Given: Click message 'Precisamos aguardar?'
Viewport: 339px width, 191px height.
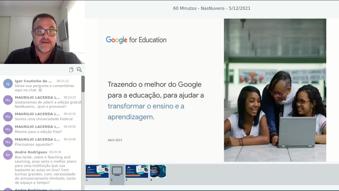Looking at the screenshot, I should pyautogui.click(x=34, y=144).
